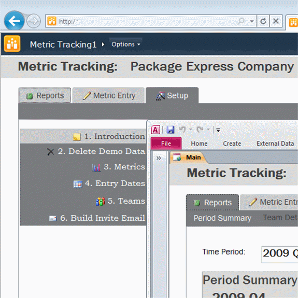Open Customize Quick Access Toolbar dropdown
298x298 pixels.
[218, 130]
